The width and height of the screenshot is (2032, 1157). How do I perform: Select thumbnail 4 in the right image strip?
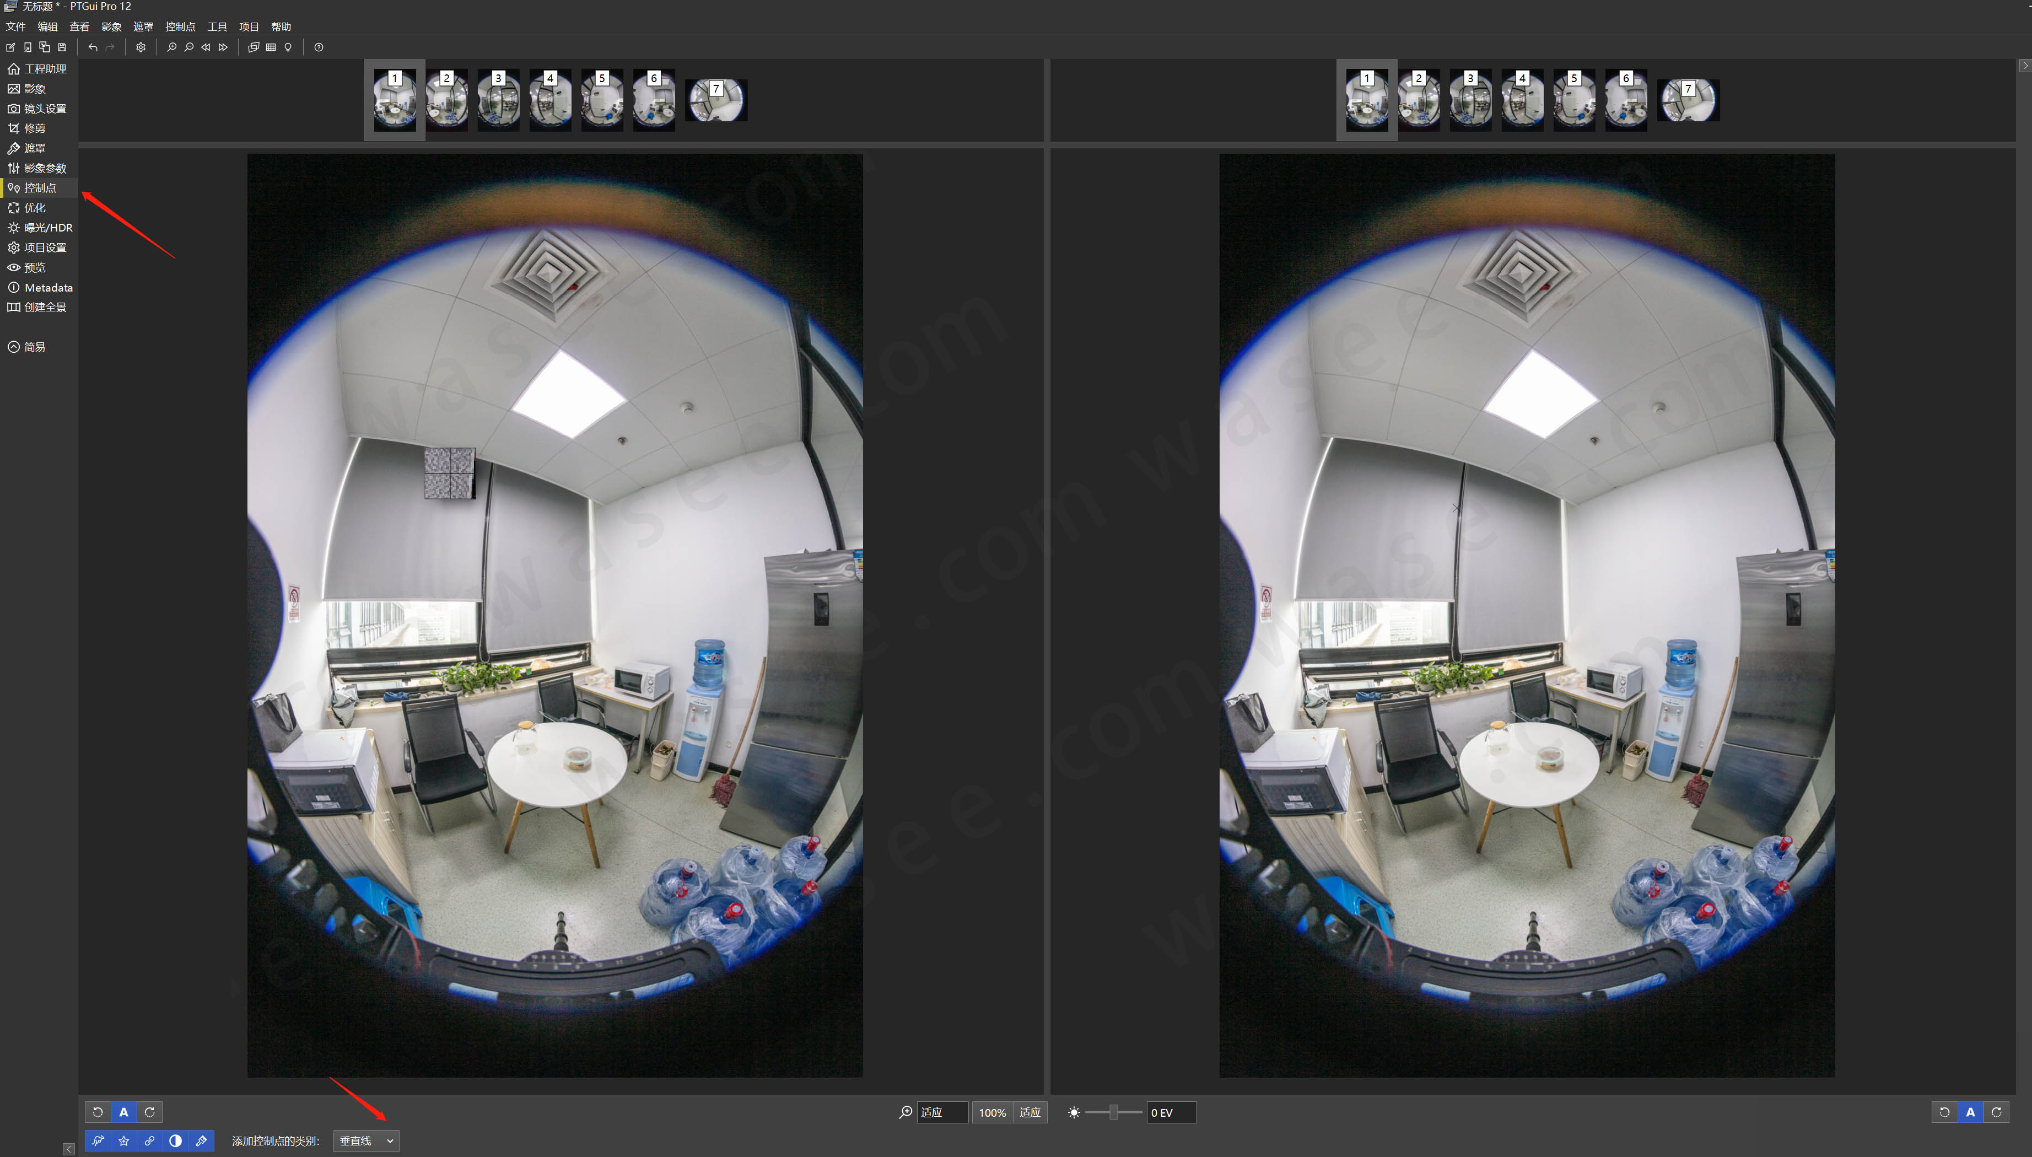click(1522, 100)
